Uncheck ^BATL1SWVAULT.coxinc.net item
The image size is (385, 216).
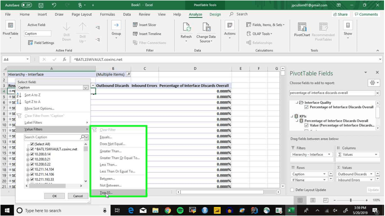(32, 149)
